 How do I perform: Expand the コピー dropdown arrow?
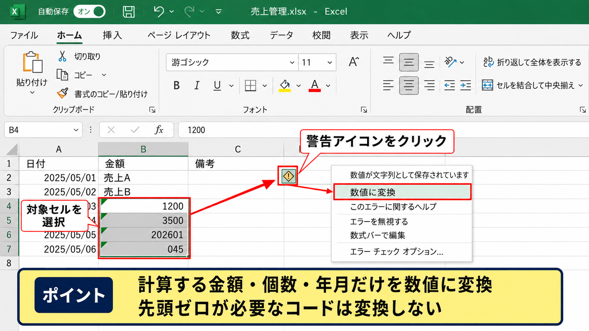click(x=104, y=75)
